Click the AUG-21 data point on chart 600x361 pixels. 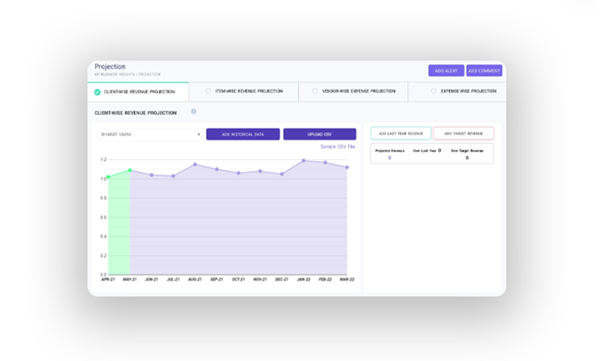pyautogui.click(x=195, y=165)
